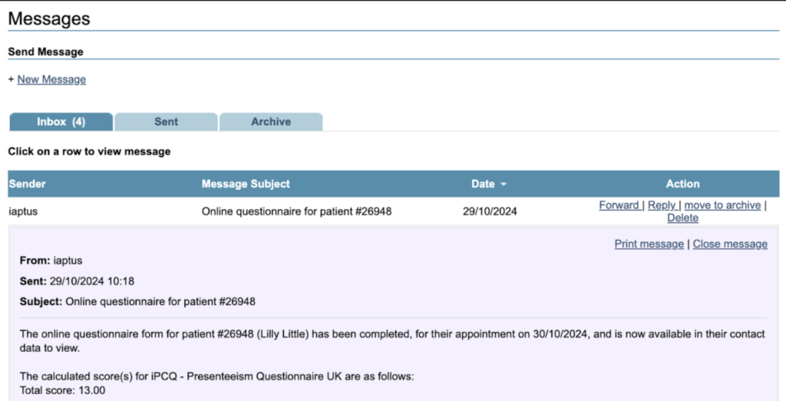Select the iaptus sender cell in the row
Viewport: 786px width, 401px height.
click(x=23, y=212)
